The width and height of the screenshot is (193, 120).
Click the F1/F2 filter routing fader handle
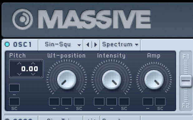[x=186, y=81]
